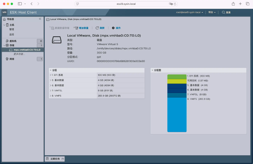Click 搜索 search button
Viewport: 253px width, 164px height.
pyautogui.click(x=226, y=12)
